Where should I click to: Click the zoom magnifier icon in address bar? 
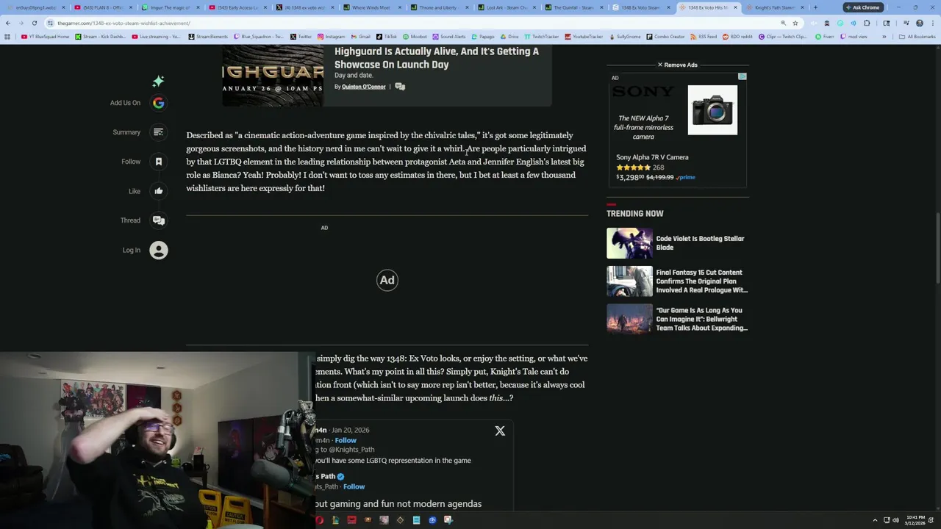(783, 23)
